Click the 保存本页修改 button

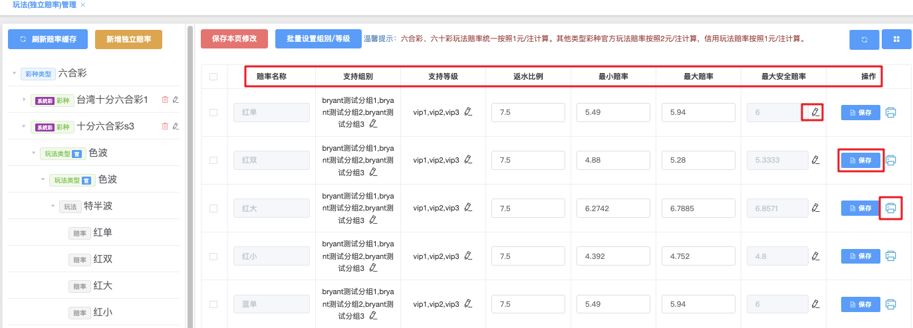[234, 39]
